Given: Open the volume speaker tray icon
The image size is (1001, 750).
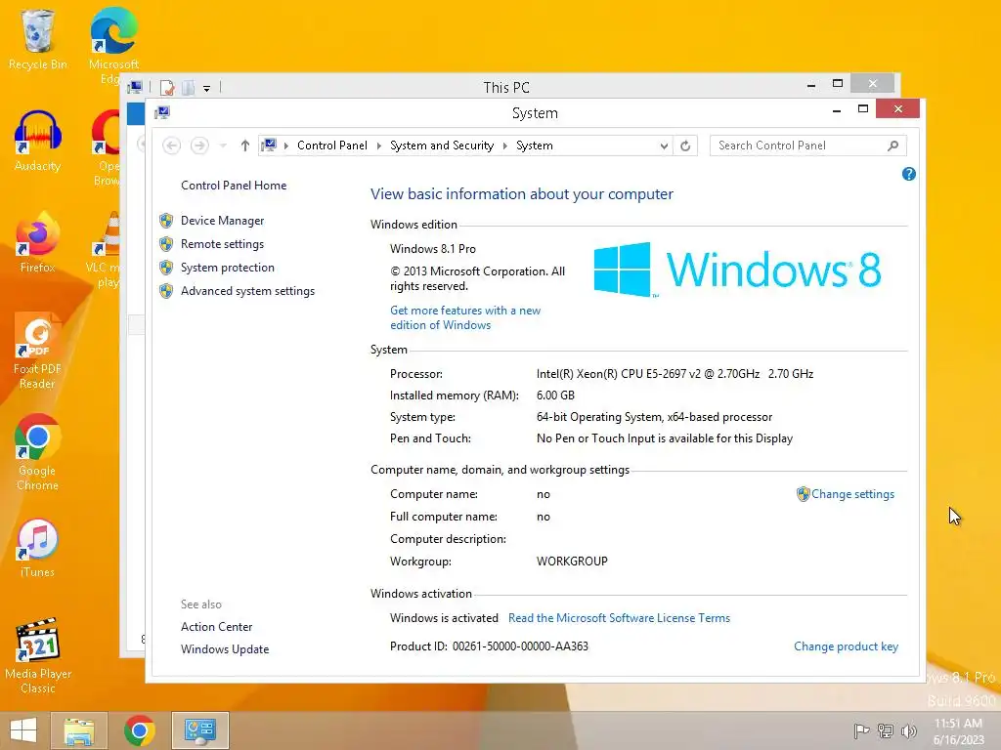Looking at the screenshot, I should (x=908, y=730).
